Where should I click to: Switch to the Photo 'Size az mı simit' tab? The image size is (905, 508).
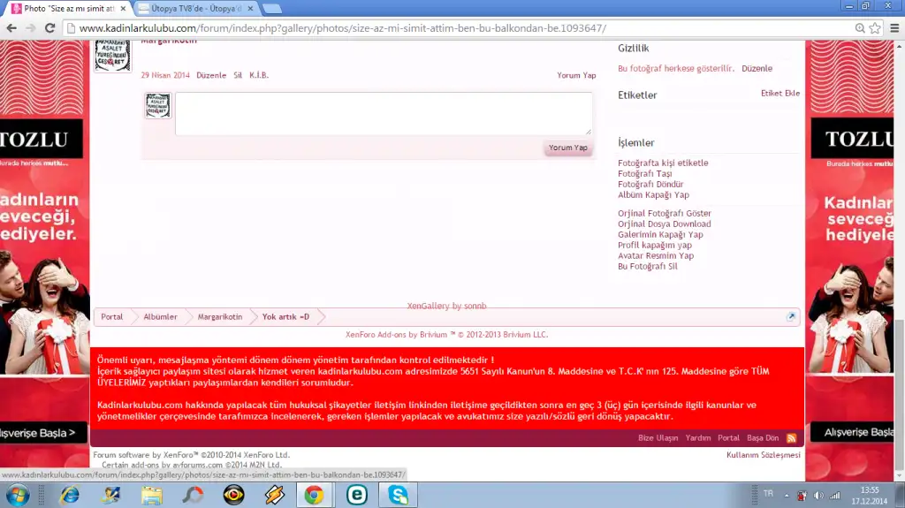click(69, 9)
